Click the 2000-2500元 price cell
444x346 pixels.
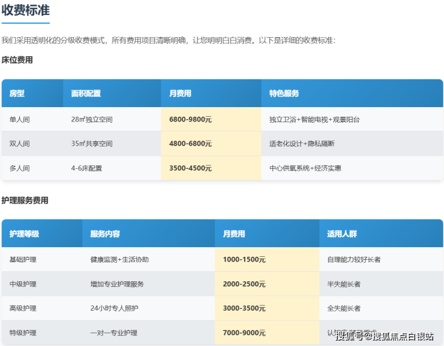point(244,284)
